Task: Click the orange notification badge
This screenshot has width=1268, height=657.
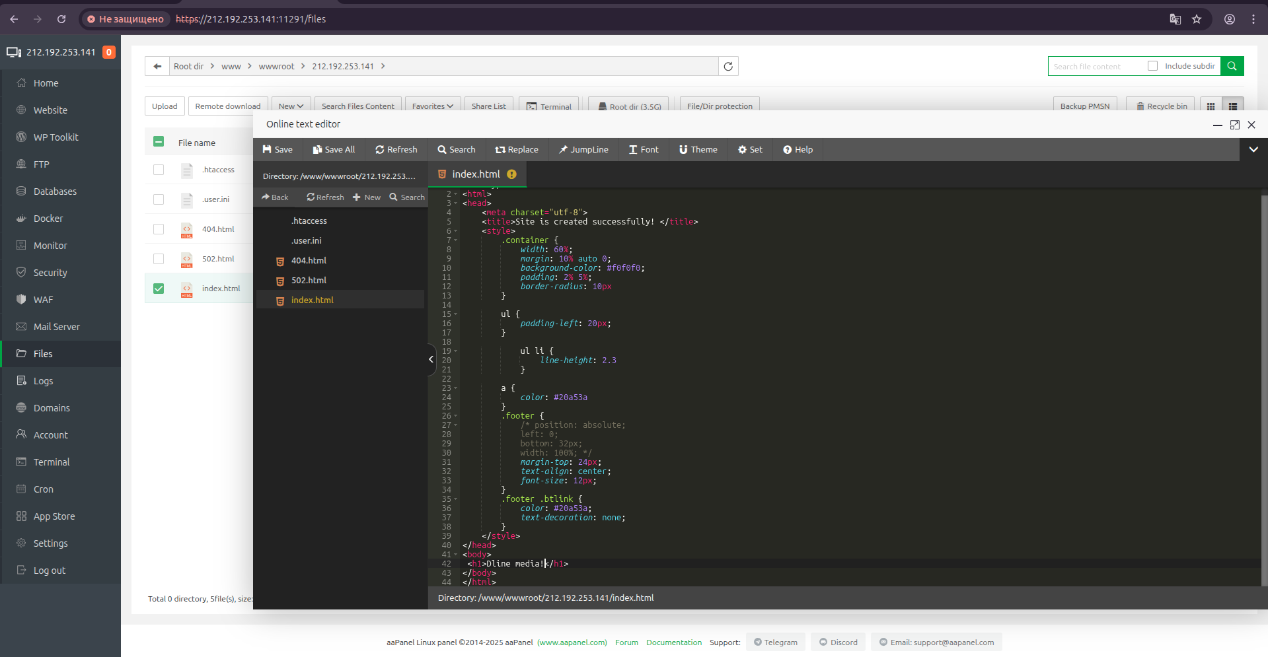Action: 109,52
